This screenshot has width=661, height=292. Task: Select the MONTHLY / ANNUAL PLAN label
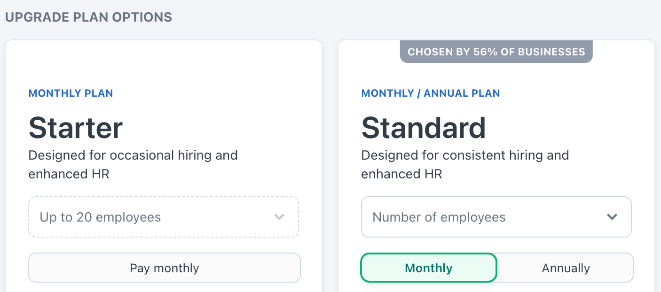pos(431,93)
